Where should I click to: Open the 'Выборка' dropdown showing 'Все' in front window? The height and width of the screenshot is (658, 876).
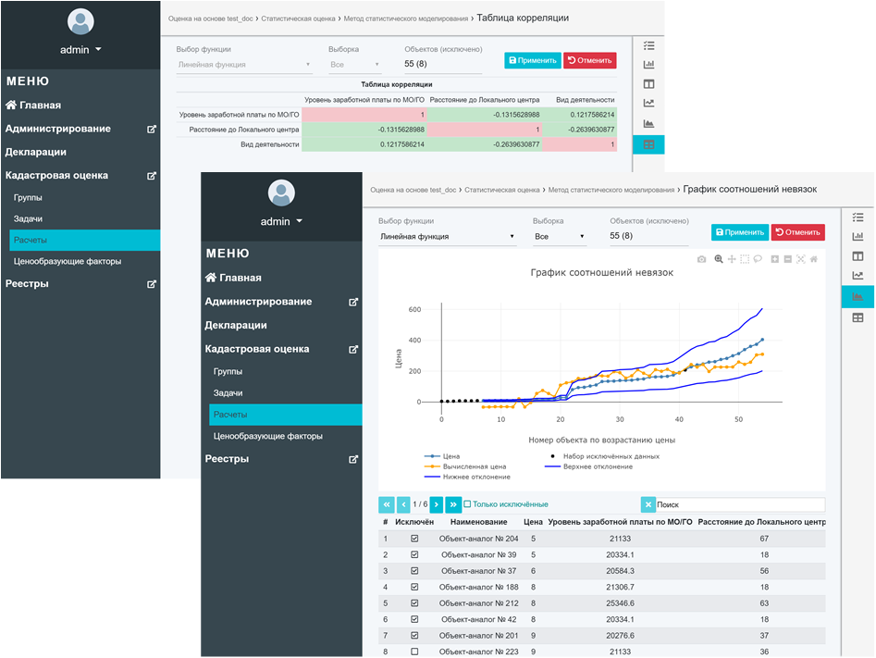click(x=559, y=237)
